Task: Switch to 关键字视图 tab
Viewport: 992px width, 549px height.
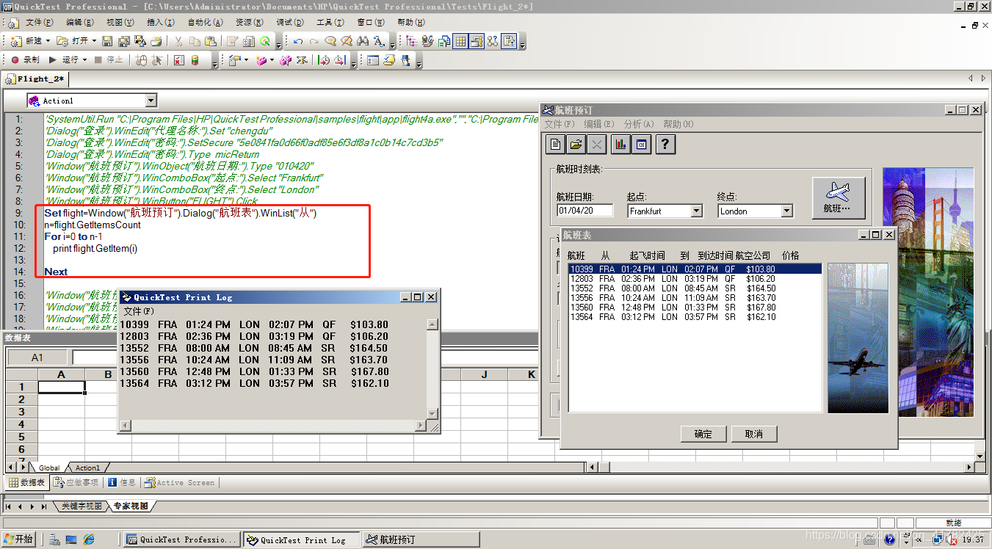Action: [81, 506]
